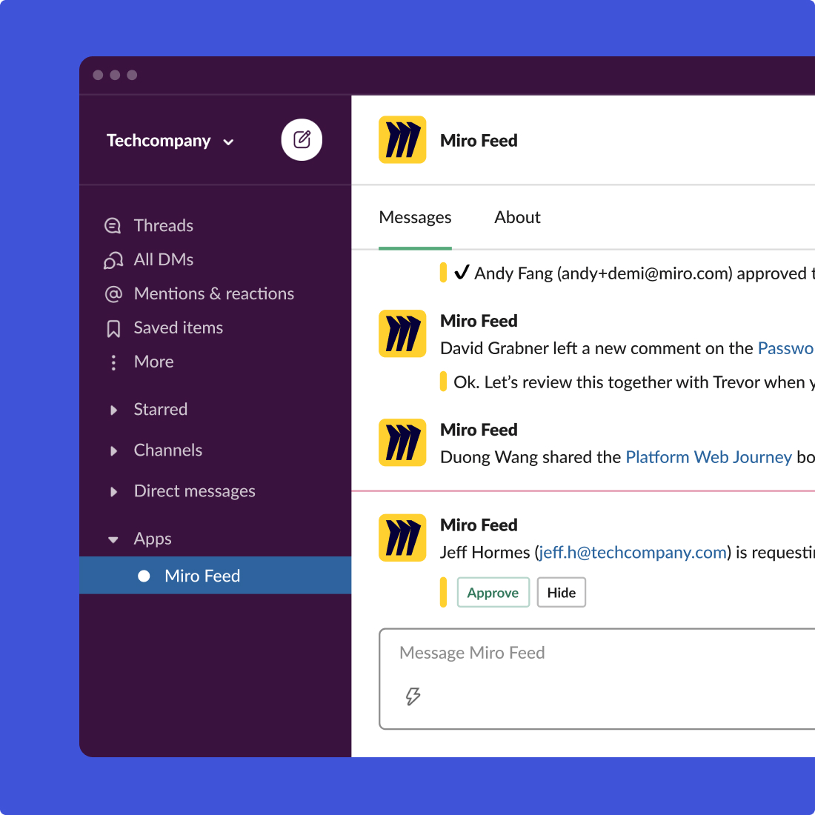The image size is (815, 815).
Task: Open the Password board link in David's comment
Action: (x=786, y=348)
